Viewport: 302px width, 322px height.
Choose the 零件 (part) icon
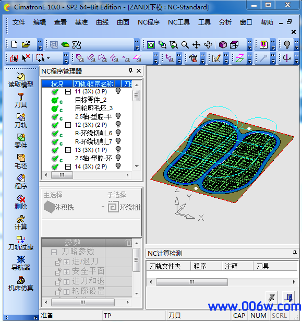point(21,141)
